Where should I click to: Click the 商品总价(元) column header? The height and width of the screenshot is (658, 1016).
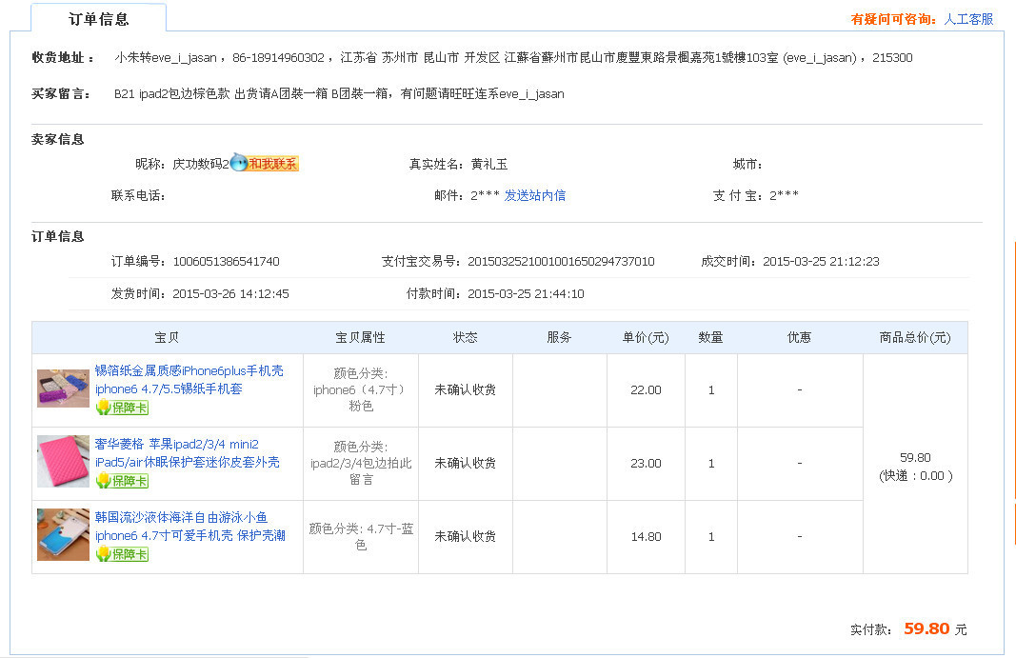click(x=914, y=337)
